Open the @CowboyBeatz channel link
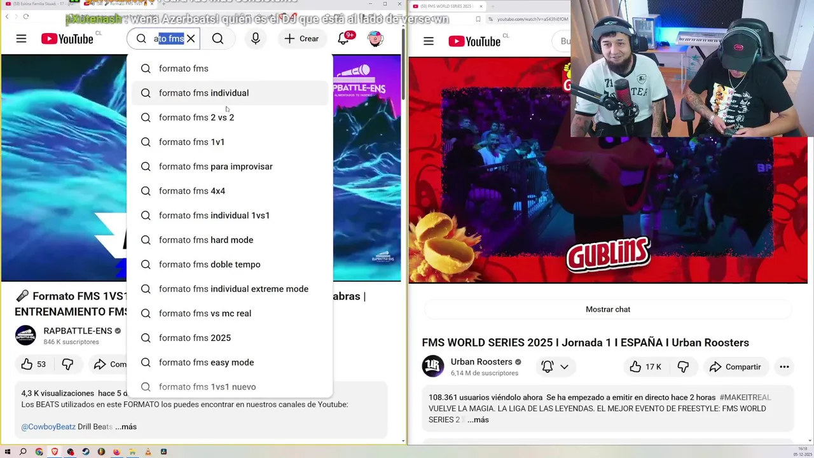Image resolution: width=814 pixels, height=458 pixels. (48, 427)
